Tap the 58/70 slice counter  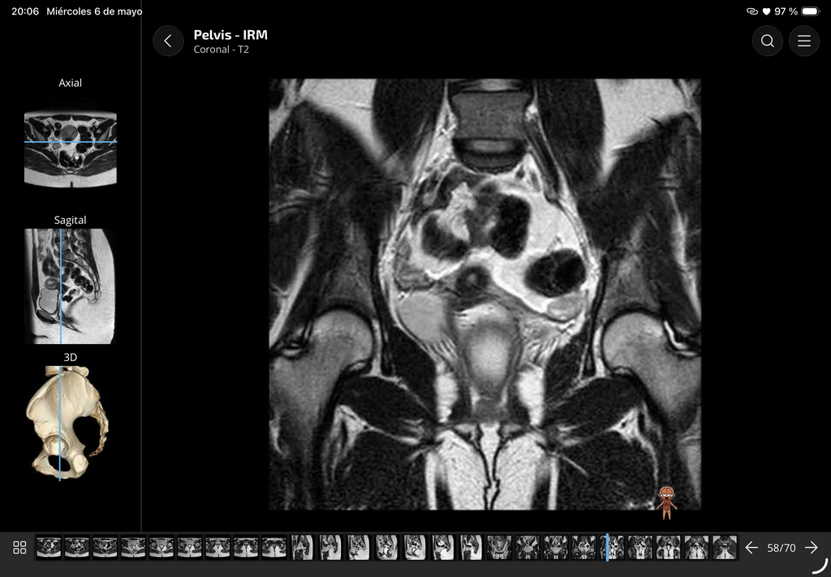point(781,548)
